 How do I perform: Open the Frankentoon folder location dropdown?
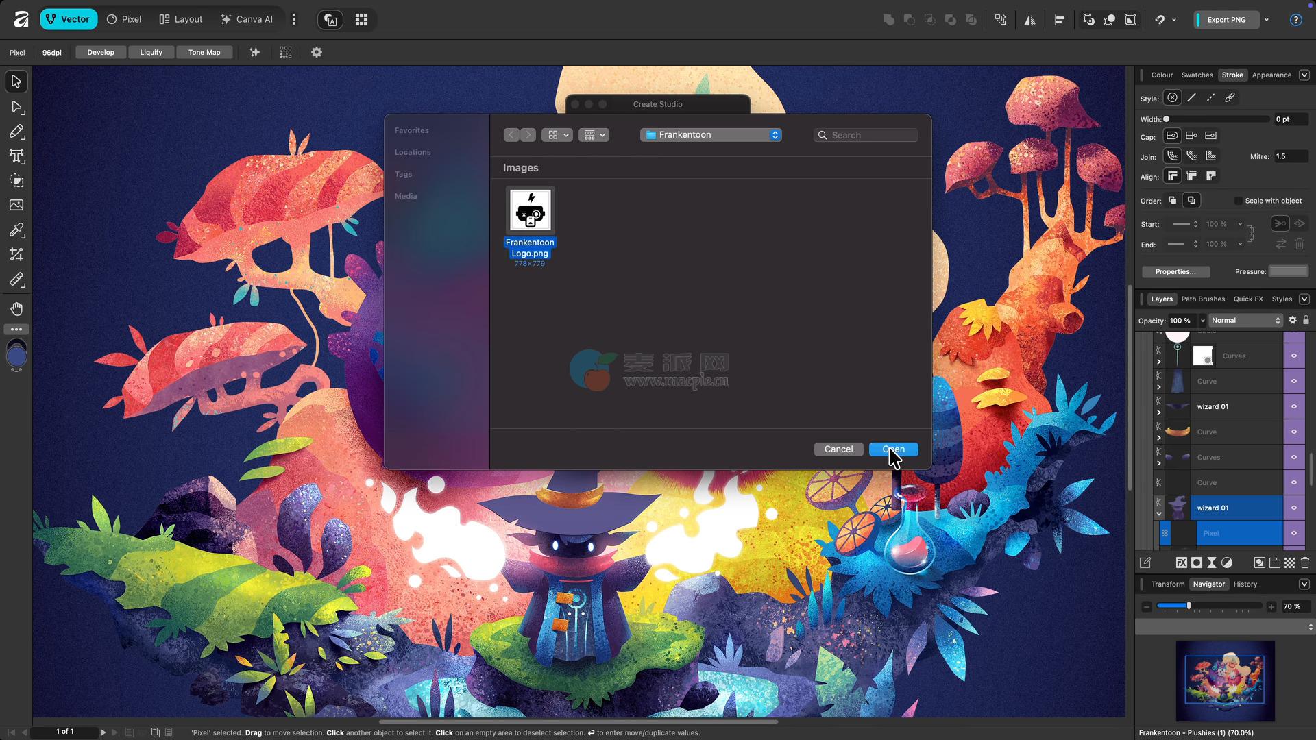711,135
